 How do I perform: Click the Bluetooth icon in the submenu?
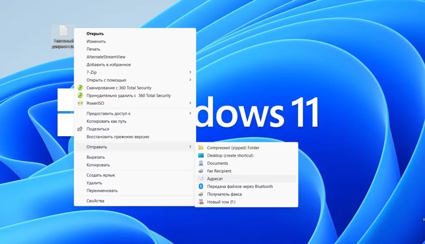pyautogui.click(x=201, y=186)
